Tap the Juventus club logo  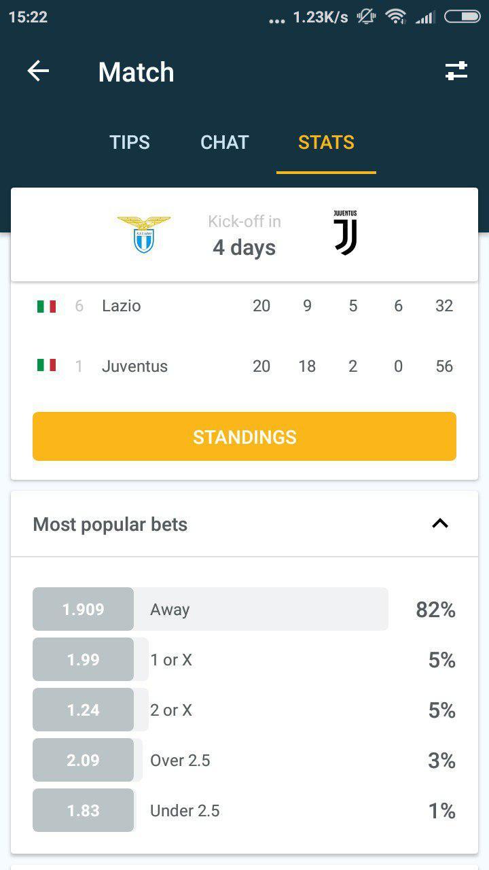click(345, 233)
